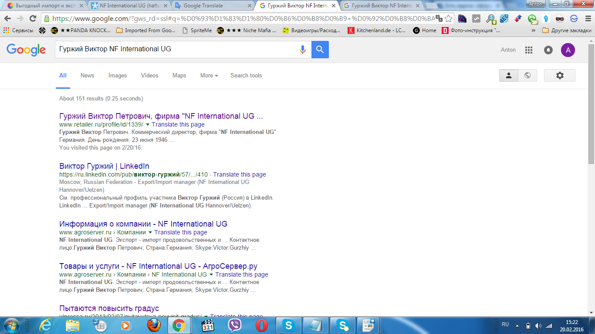
Task: Click the translate page icon in address bar
Action: [439, 19]
